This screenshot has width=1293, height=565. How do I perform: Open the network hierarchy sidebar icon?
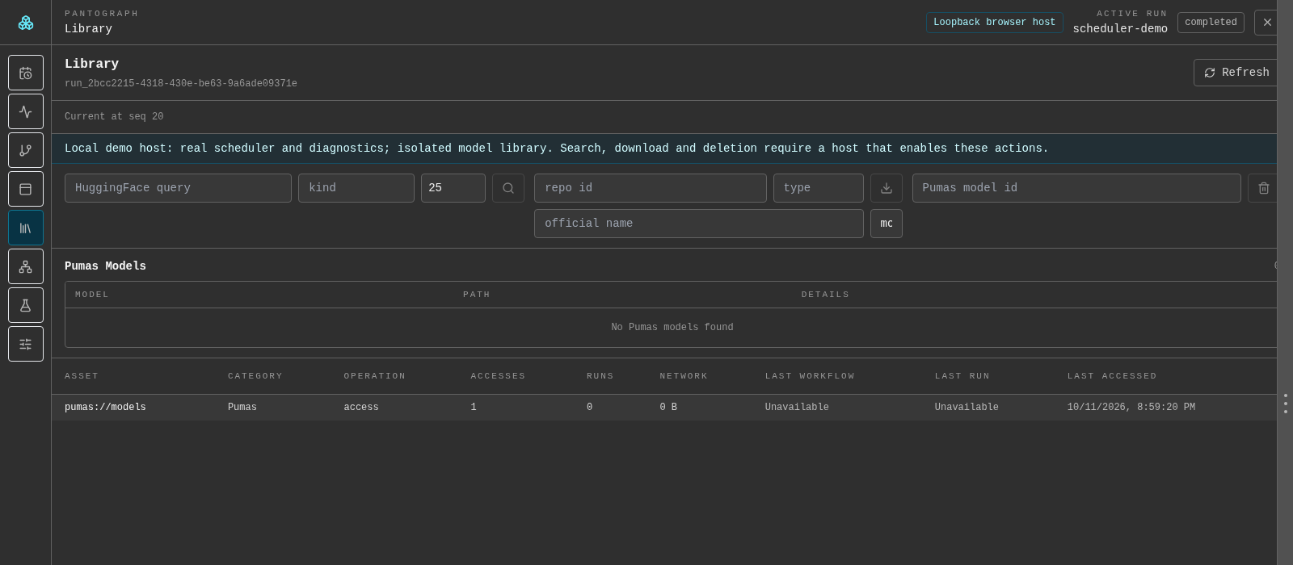26,266
